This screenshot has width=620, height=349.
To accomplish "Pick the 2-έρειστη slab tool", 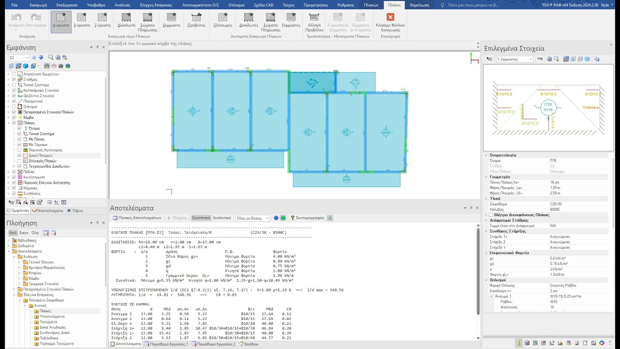I will pyautogui.click(x=102, y=21).
